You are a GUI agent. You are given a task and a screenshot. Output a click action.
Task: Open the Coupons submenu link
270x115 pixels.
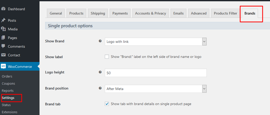tap(8, 83)
